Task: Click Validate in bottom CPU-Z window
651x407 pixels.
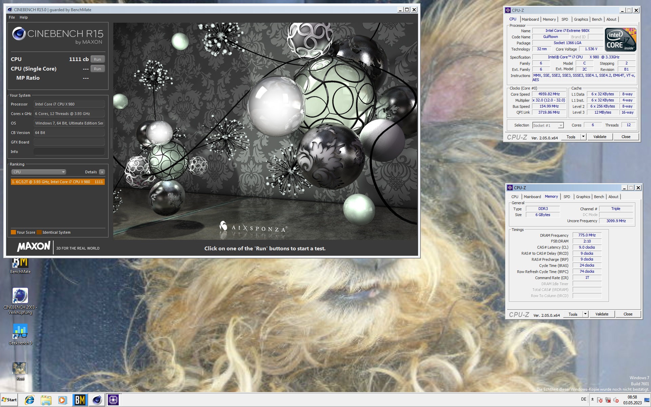Action: click(x=602, y=314)
